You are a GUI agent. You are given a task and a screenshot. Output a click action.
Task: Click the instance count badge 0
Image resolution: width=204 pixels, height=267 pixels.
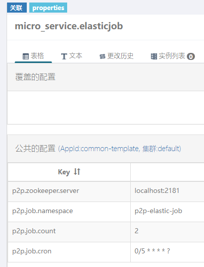point(191,56)
